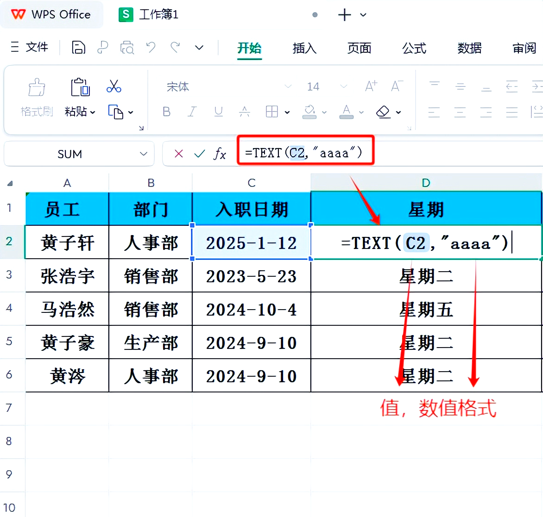This screenshot has height=517, width=543.
Task: Open the new tab dropdown arrow
Action: pyautogui.click(x=363, y=15)
